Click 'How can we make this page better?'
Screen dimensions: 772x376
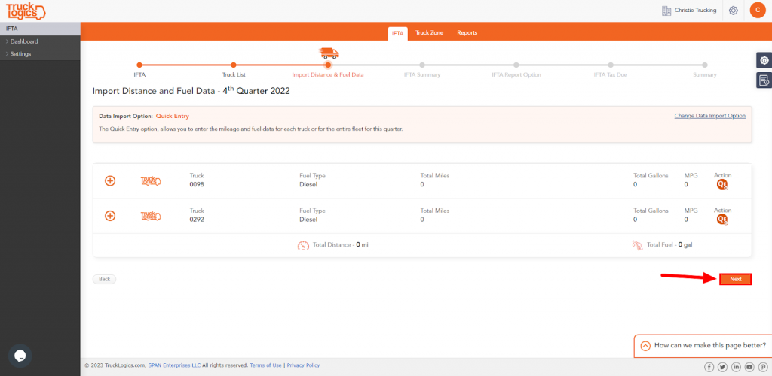pos(710,345)
